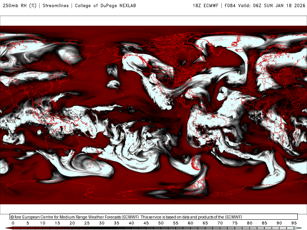Click the colorbar label '45'
Image resolution: width=307 pixels, height=230 pixels.
pos(146,223)
